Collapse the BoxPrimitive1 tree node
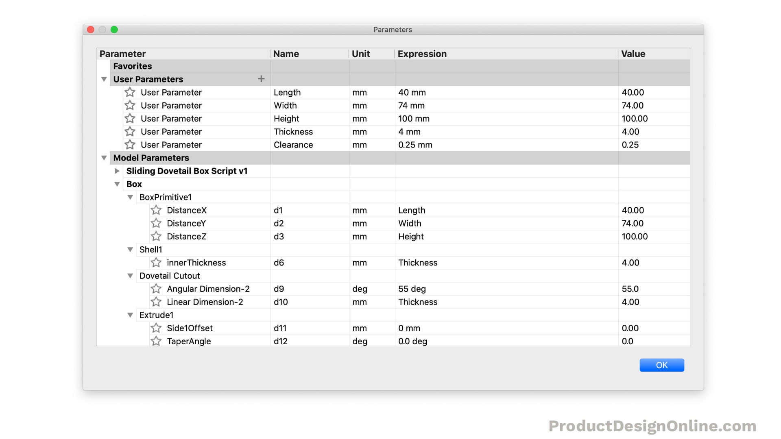781x439 pixels. [x=130, y=197]
